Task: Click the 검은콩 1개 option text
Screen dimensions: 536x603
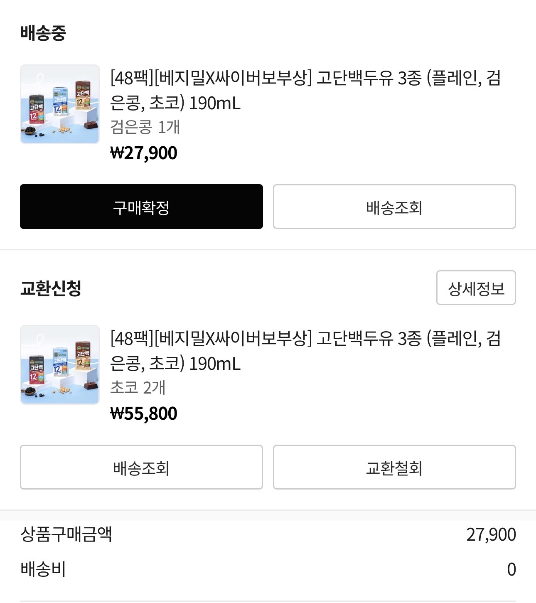Action: 145,127
